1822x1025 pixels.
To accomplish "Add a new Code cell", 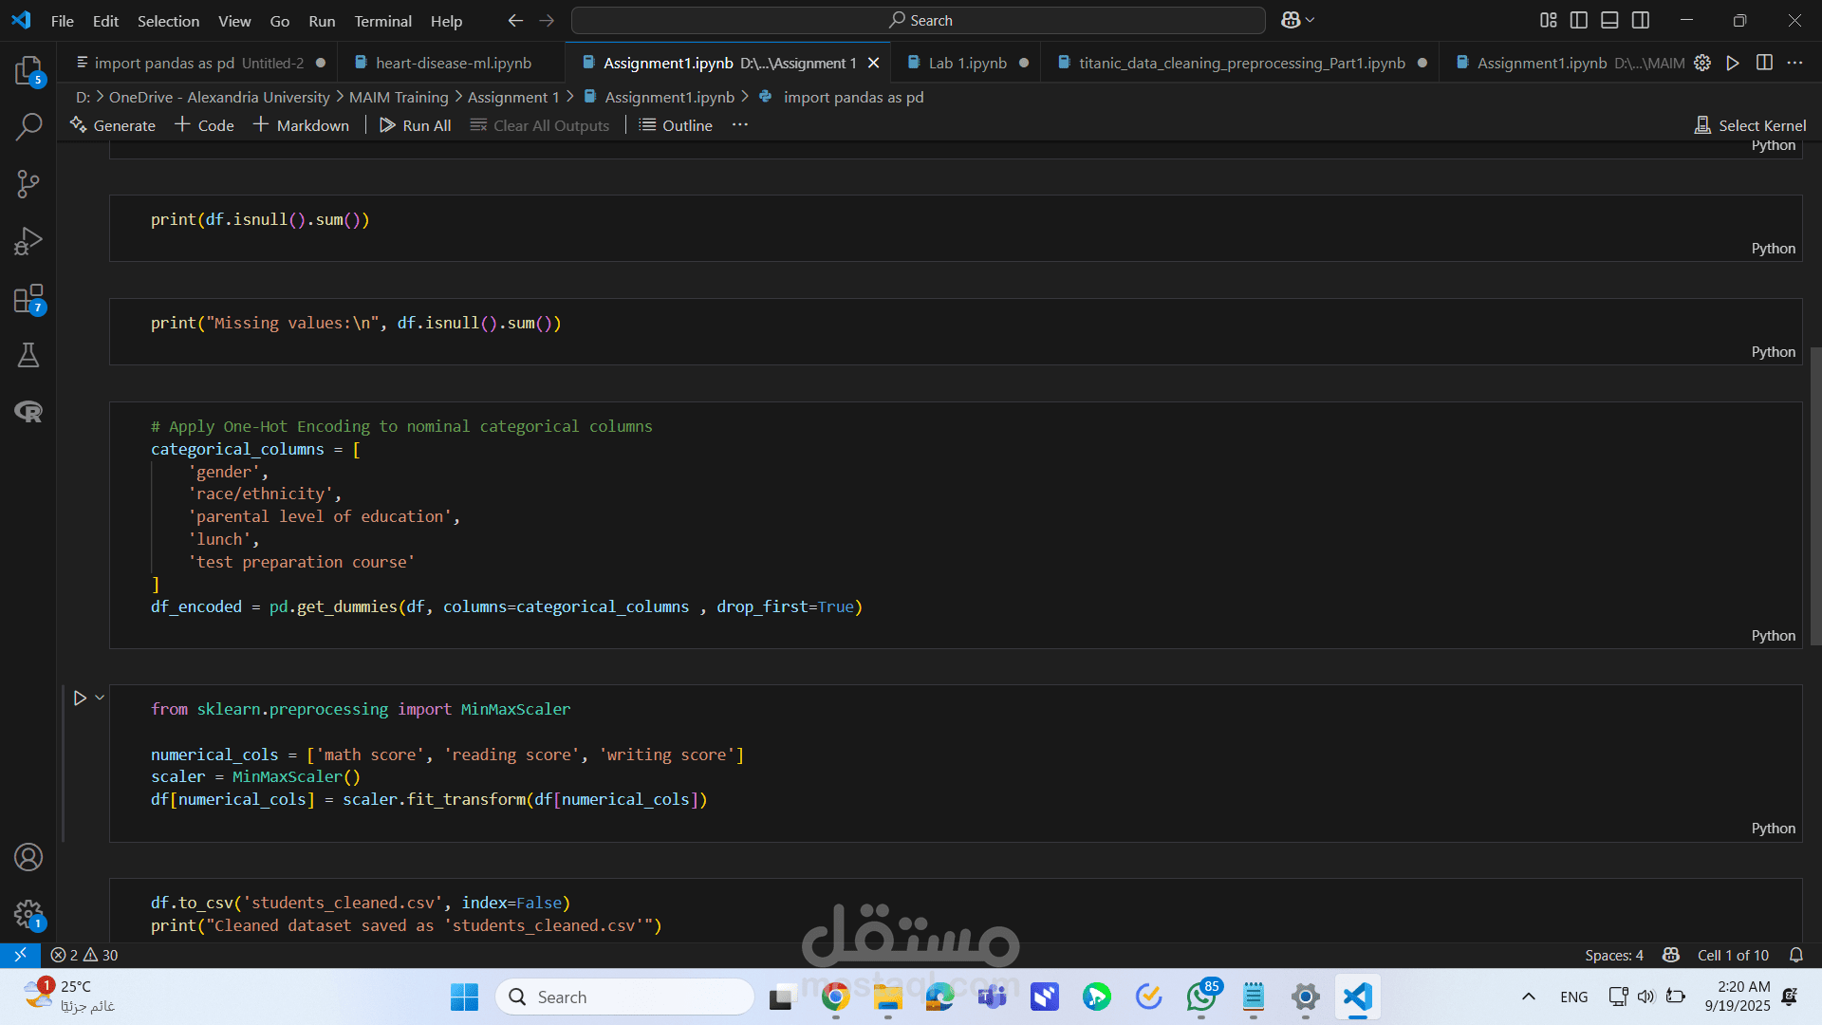I will [204, 125].
